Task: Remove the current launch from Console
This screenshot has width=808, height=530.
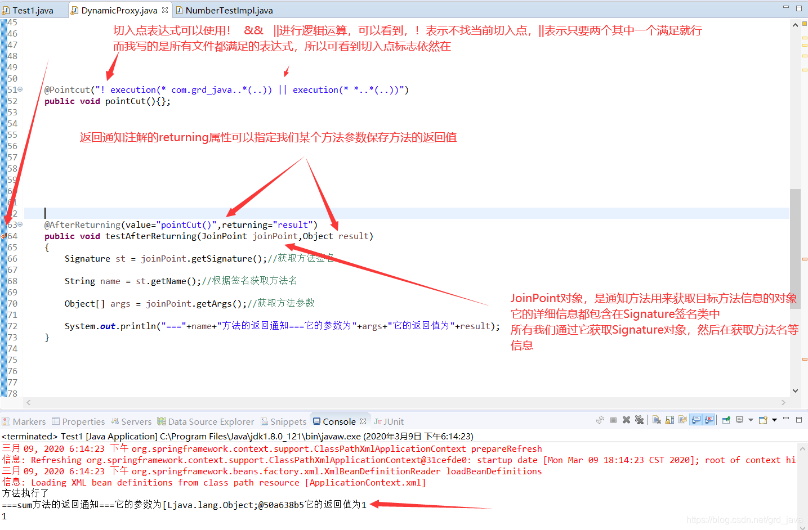Action: coord(626,420)
